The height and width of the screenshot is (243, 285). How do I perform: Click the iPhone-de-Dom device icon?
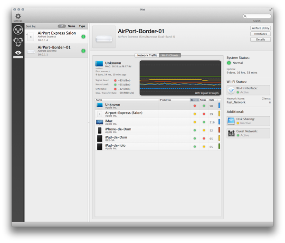99,130
